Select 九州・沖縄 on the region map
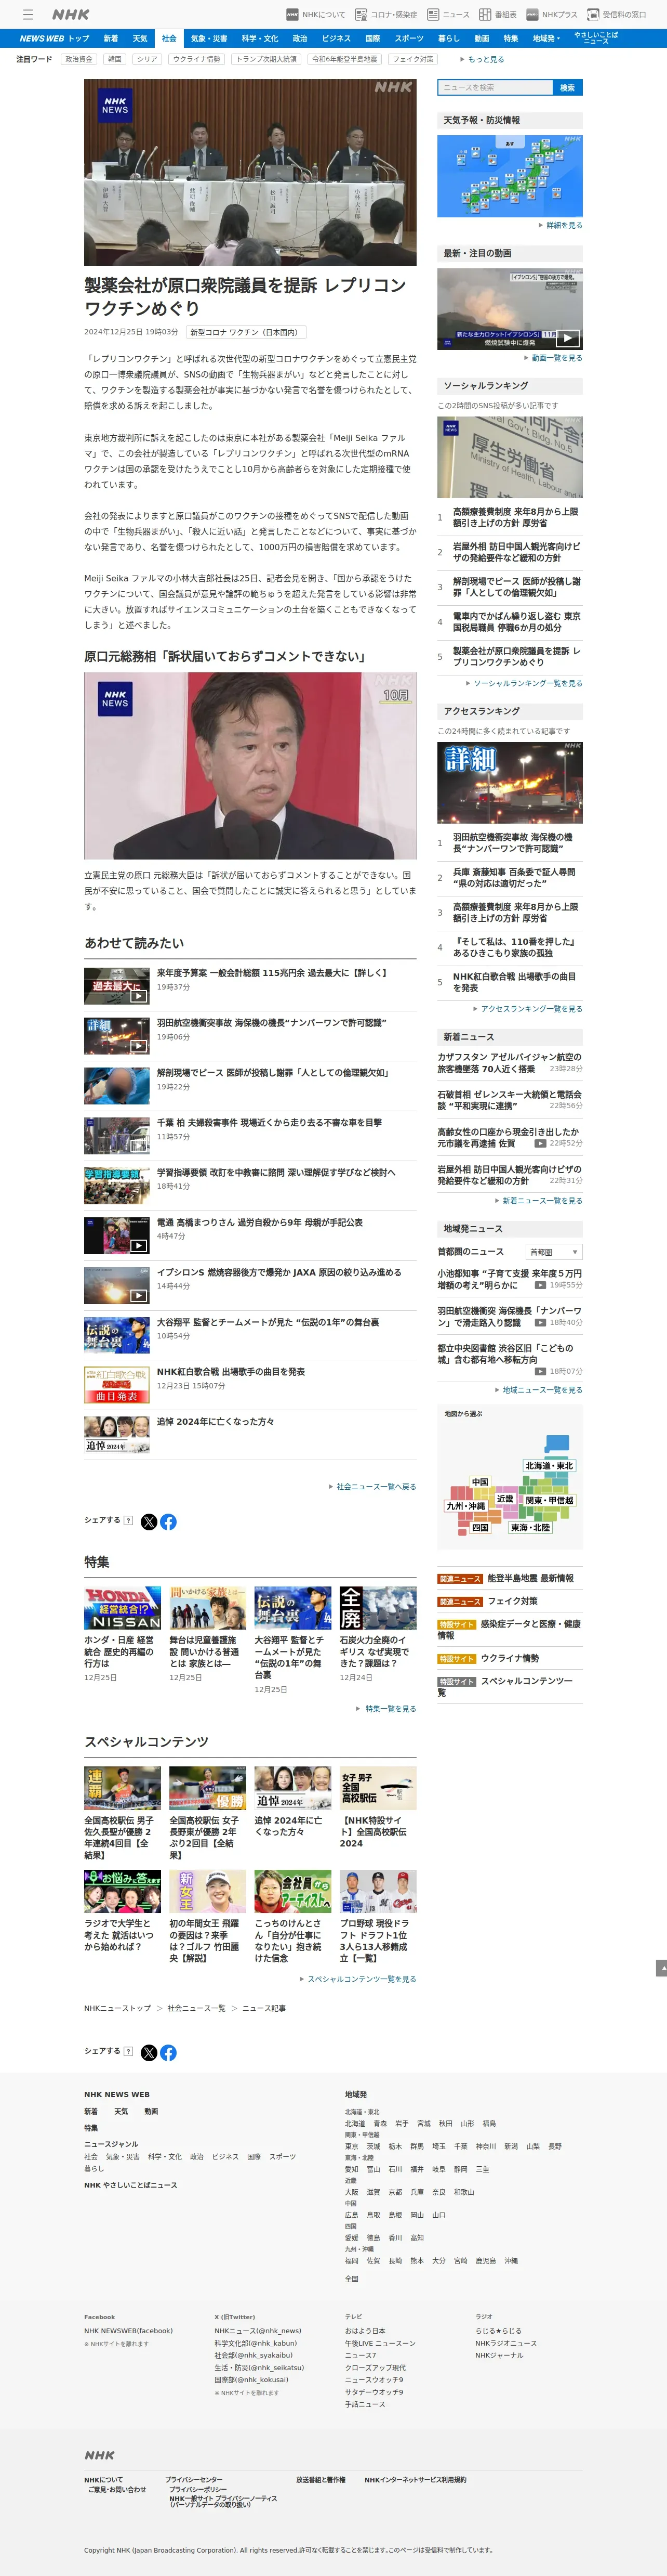This screenshot has width=667, height=2576. (x=465, y=1506)
